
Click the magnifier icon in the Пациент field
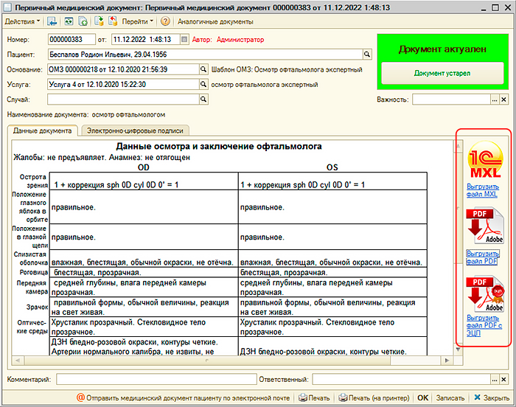(x=366, y=54)
